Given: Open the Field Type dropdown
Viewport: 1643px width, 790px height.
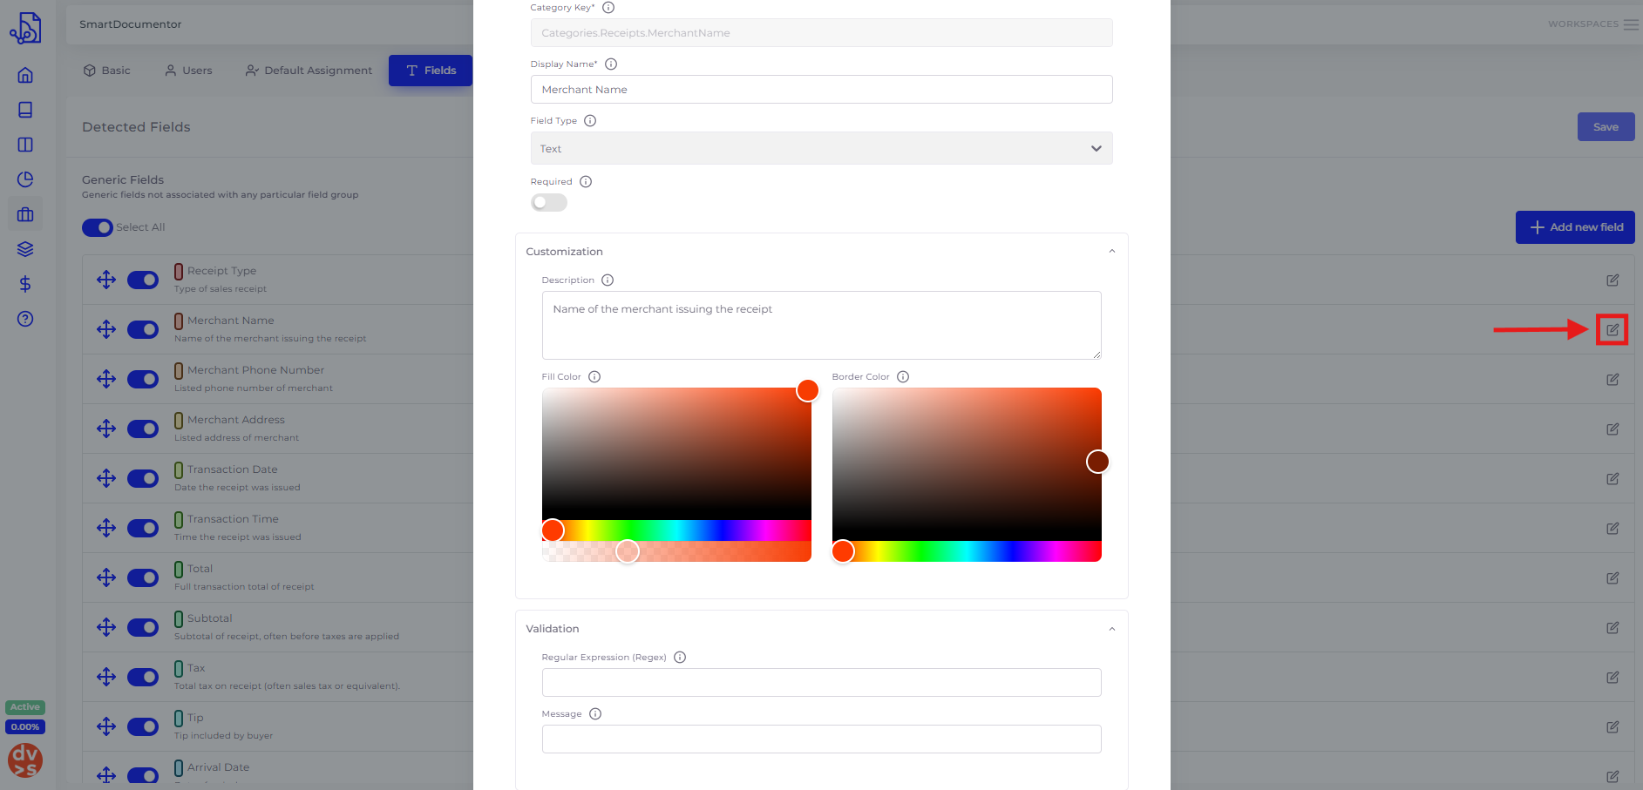Looking at the screenshot, I should (x=821, y=149).
